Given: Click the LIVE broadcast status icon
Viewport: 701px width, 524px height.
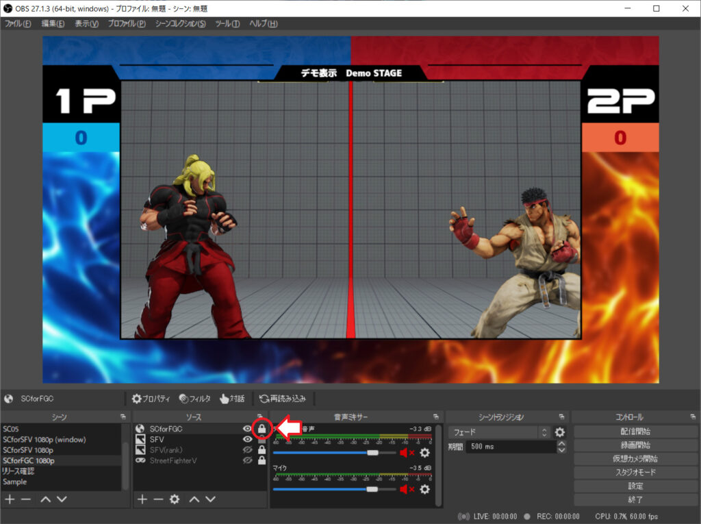Looking at the screenshot, I should 463,516.
